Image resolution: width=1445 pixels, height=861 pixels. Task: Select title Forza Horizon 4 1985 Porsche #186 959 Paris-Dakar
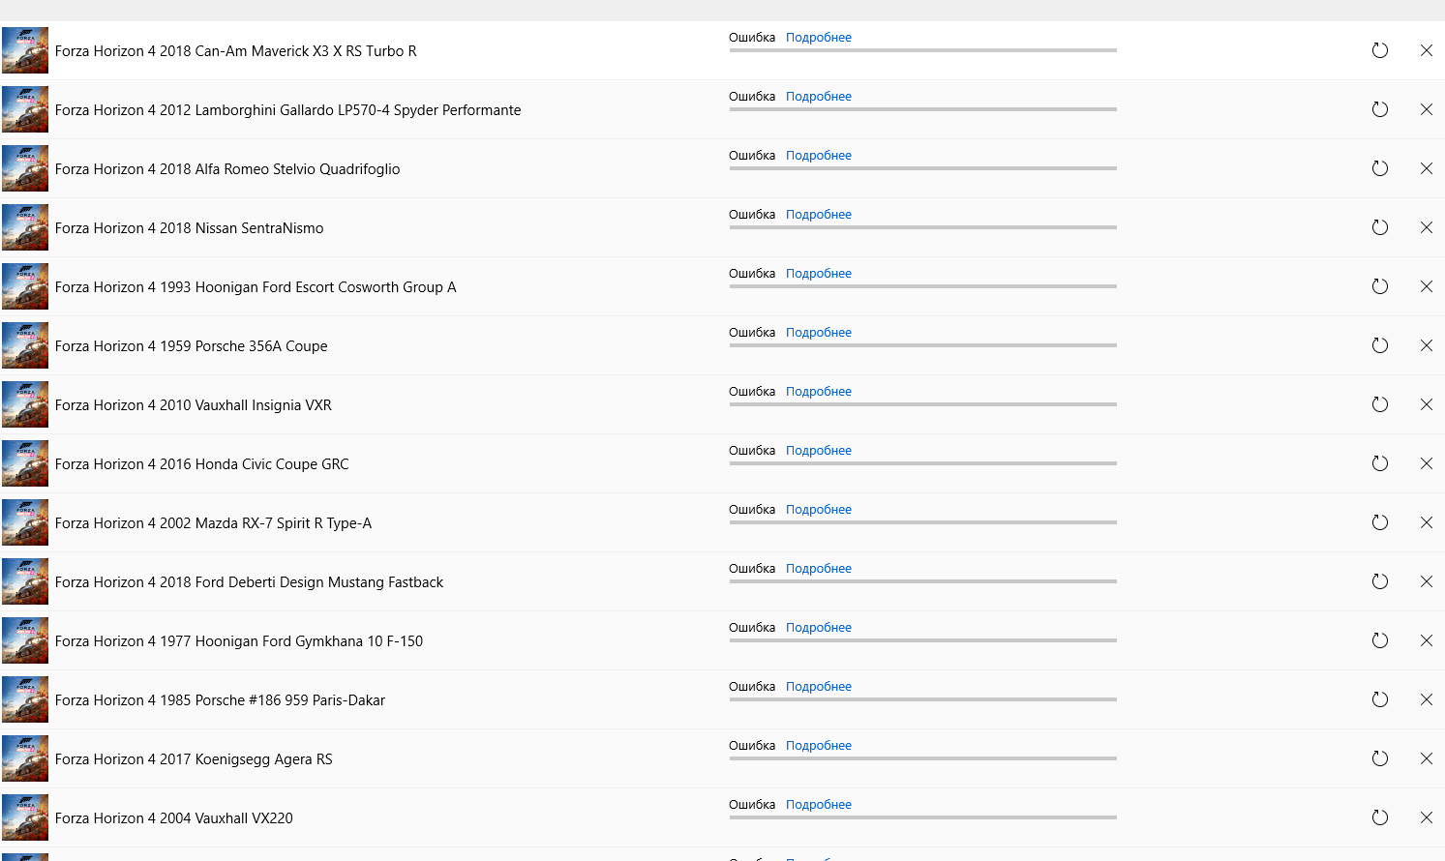pos(221,700)
